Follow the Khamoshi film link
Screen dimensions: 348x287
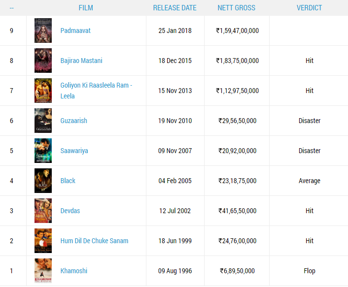click(x=73, y=271)
